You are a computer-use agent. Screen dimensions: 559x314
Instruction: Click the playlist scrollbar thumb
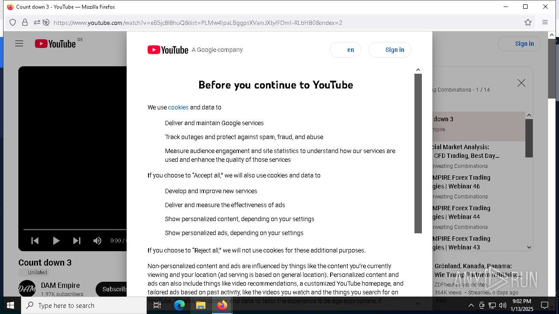point(529,138)
